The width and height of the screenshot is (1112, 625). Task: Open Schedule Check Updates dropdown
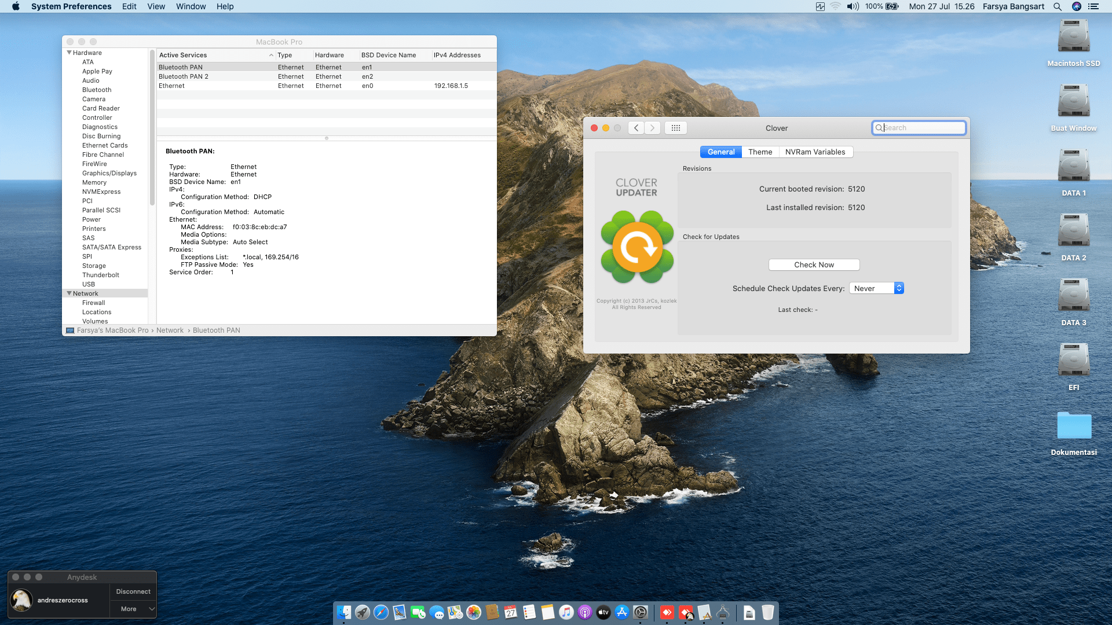pyautogui.click(x=876, y=288)
